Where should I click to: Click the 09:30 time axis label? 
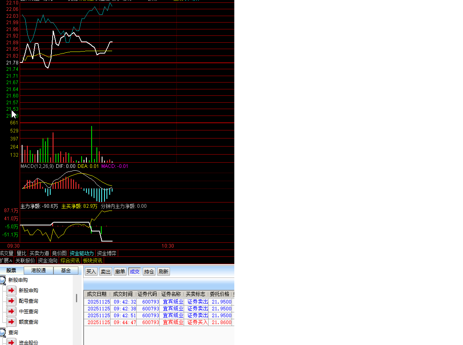pos(13,246)
